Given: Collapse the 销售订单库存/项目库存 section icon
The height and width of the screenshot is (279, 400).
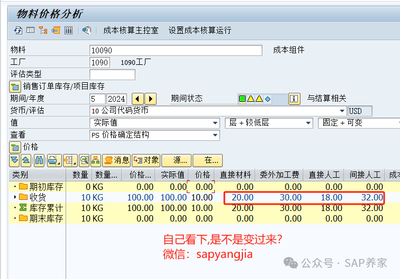Looking at the screenshot, I should click(x=15, y=86).
